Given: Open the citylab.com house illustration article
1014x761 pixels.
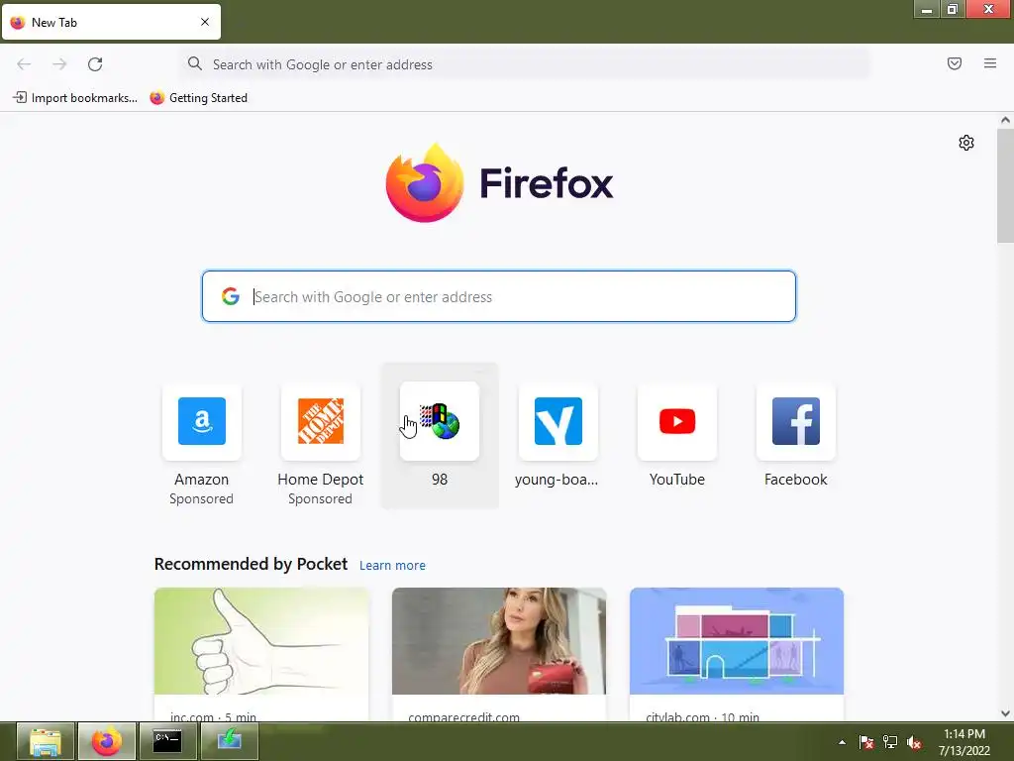Looking at the screenshot, I should 737,654.
